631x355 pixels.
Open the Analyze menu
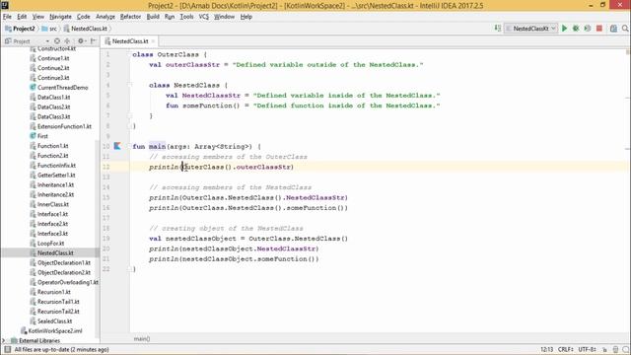(x=105, y=17)
